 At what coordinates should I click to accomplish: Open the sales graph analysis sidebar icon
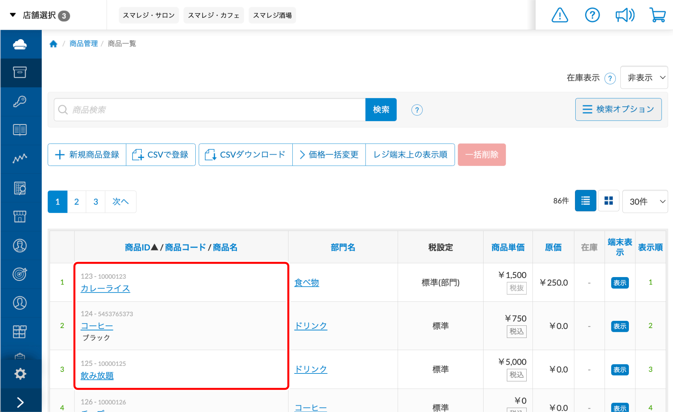[20, 159]
